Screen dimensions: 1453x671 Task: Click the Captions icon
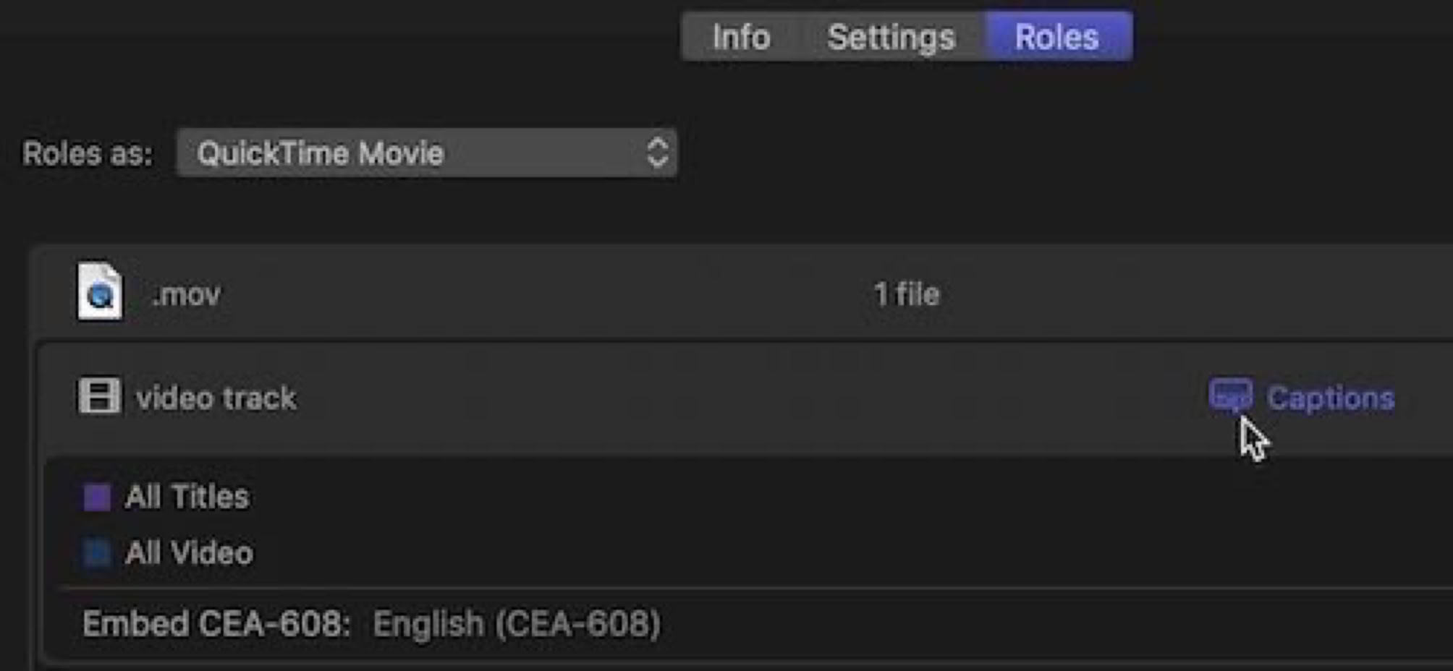tap(1230, 396)
